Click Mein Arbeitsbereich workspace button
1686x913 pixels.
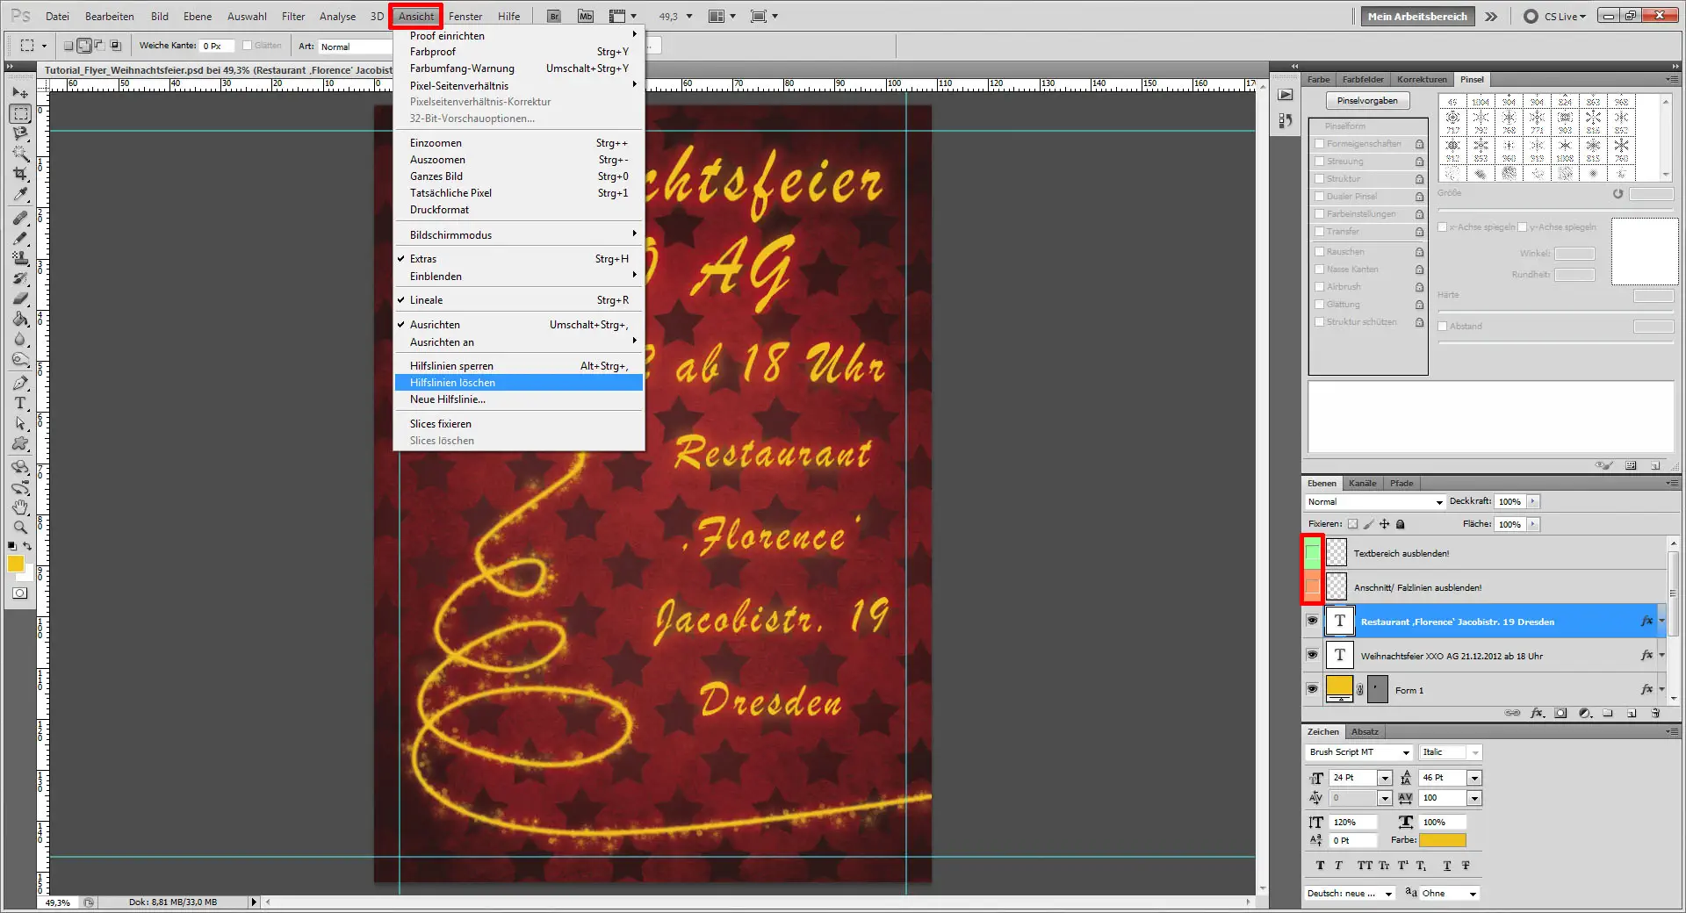point(1417,16)
